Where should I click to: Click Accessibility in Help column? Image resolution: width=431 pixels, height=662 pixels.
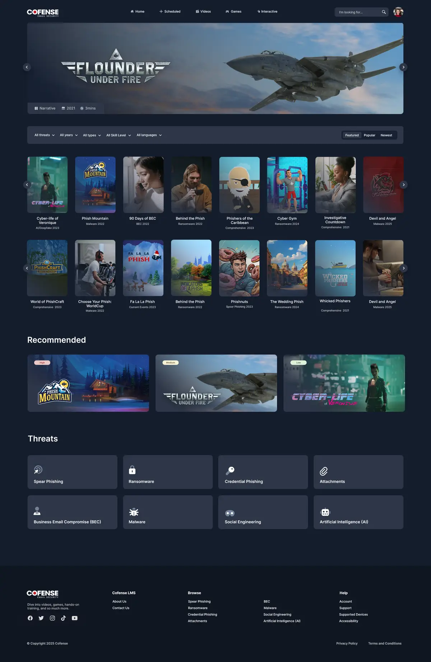349,621
